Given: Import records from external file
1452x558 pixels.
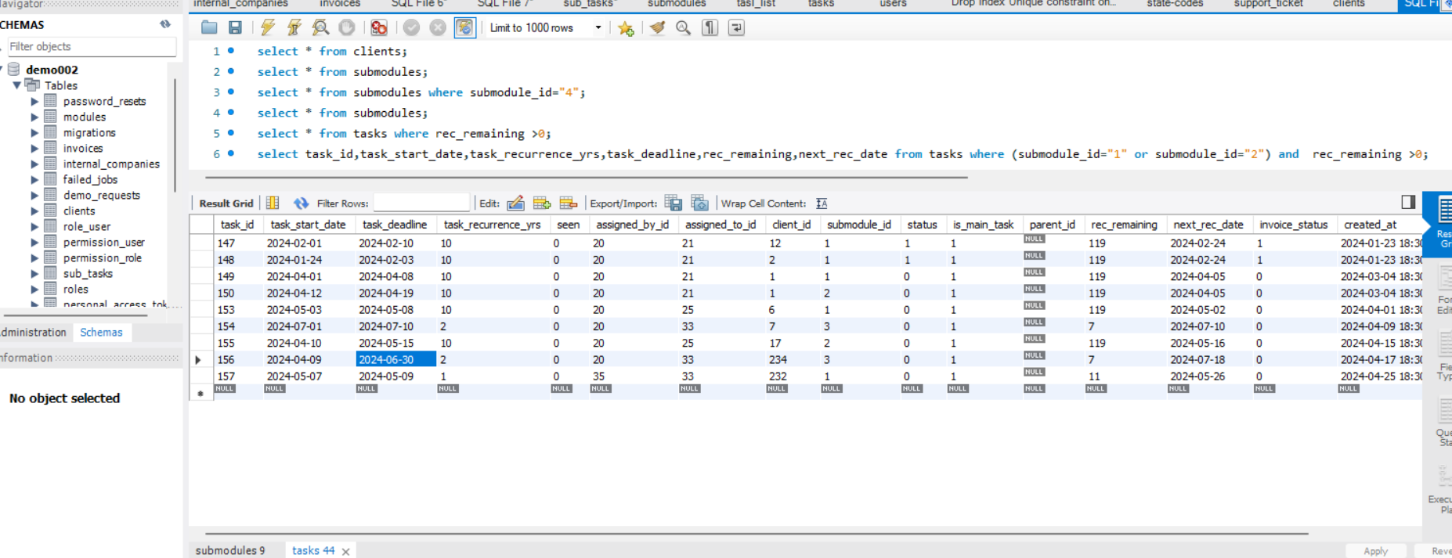Looking at the screenshot, I should (x=700, y=203).
